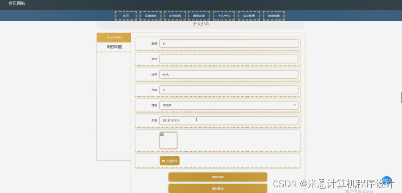
Task: Click the 年龄 input field
Action: pyautogui.click(x=229, y=90)
